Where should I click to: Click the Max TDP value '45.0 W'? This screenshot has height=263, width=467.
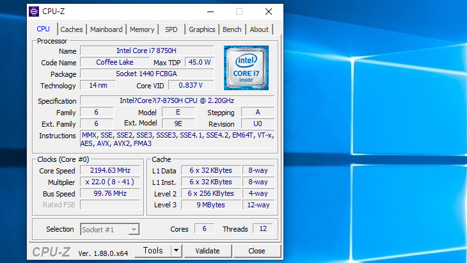click(x=200, y=62)
